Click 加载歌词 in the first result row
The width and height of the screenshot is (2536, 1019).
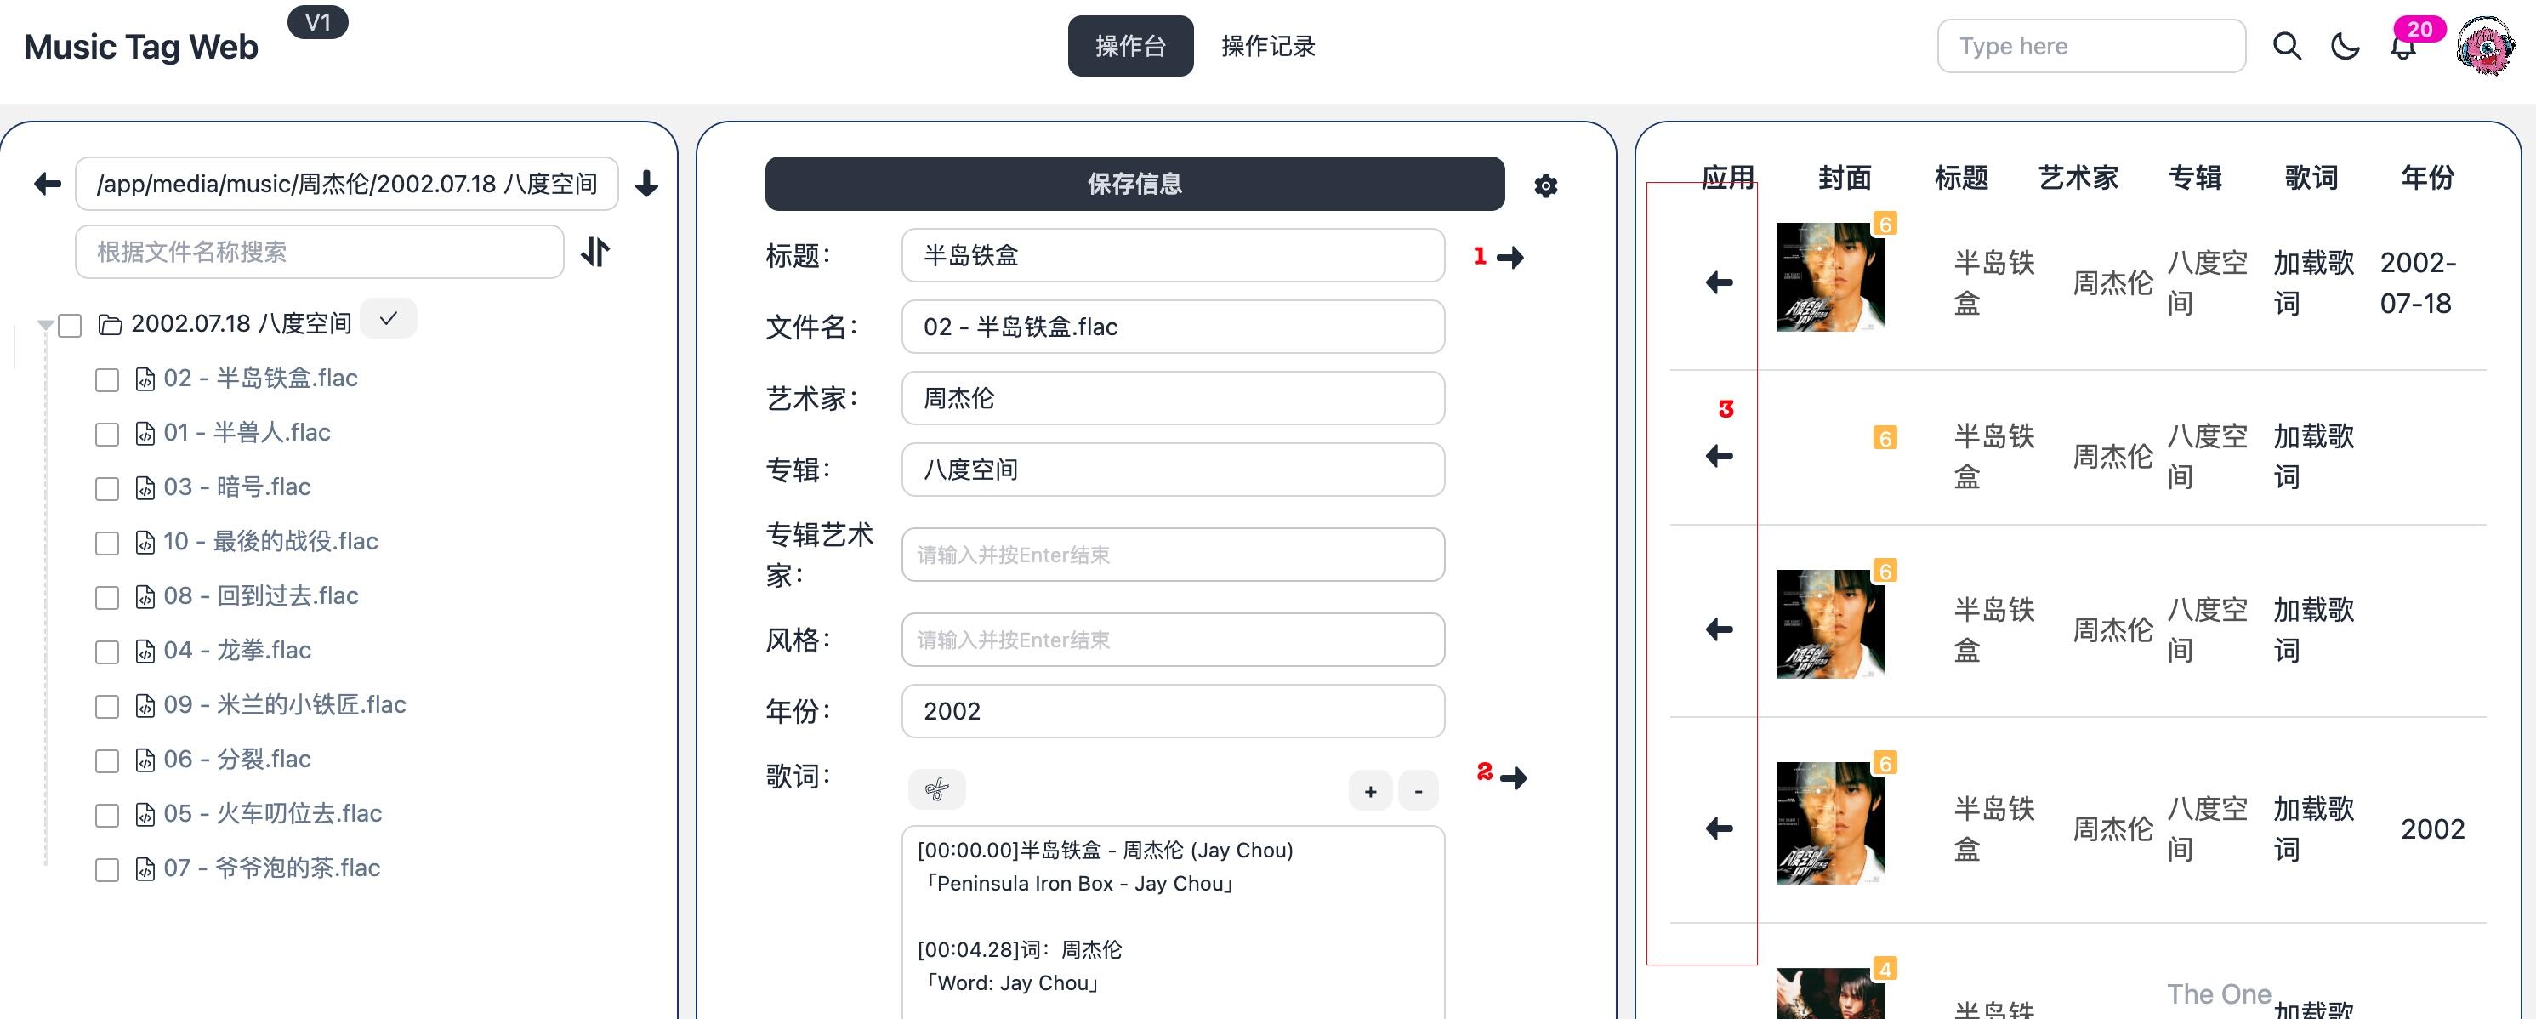pyautogui.click(x=2313, y=282)
